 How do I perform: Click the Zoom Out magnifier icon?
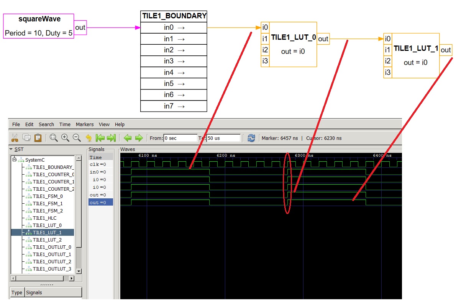coord(77,138)
